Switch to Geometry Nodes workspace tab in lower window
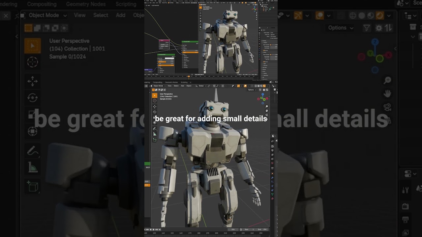The width and height of the screenshot is (422, 237). (171, 82)
